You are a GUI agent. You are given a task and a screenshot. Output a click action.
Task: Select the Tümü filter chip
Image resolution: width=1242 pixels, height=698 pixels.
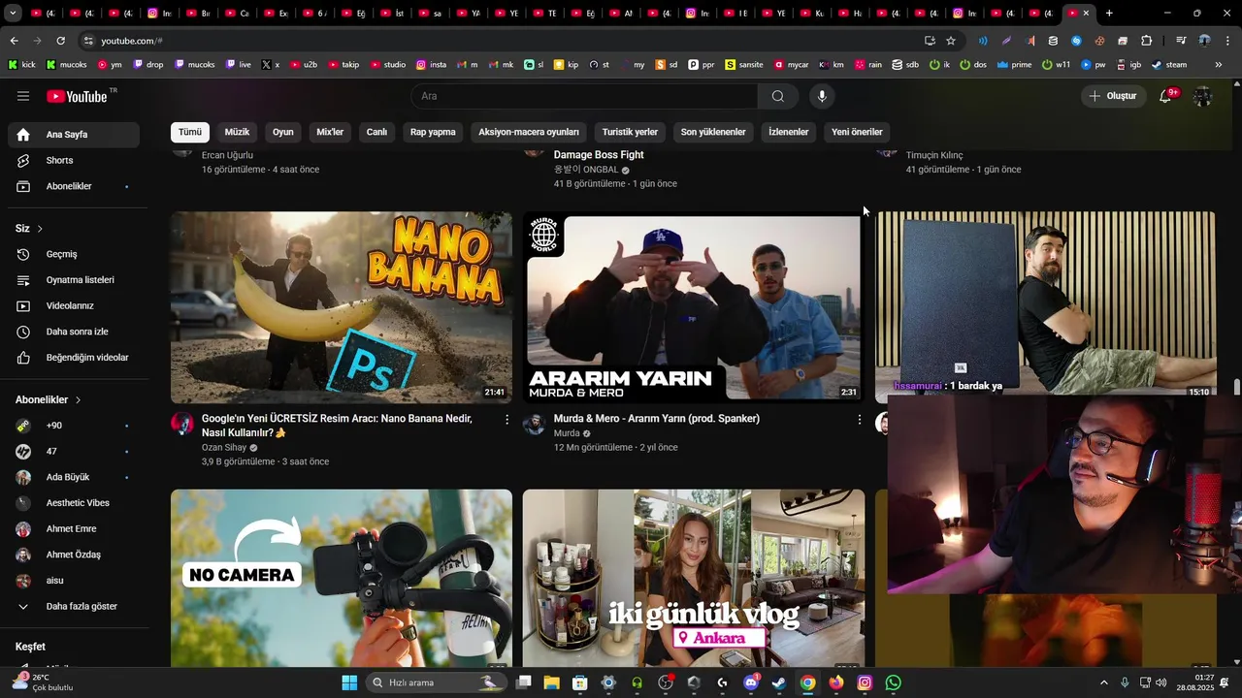[x=190, y=132]
